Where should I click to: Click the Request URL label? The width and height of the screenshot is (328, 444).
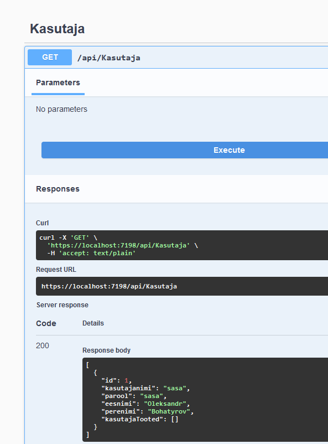(x=56, y=270)
